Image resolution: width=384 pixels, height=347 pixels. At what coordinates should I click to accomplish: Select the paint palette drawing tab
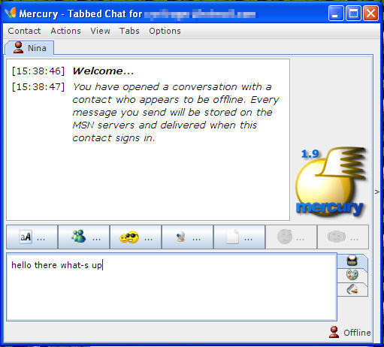point(352,275)
